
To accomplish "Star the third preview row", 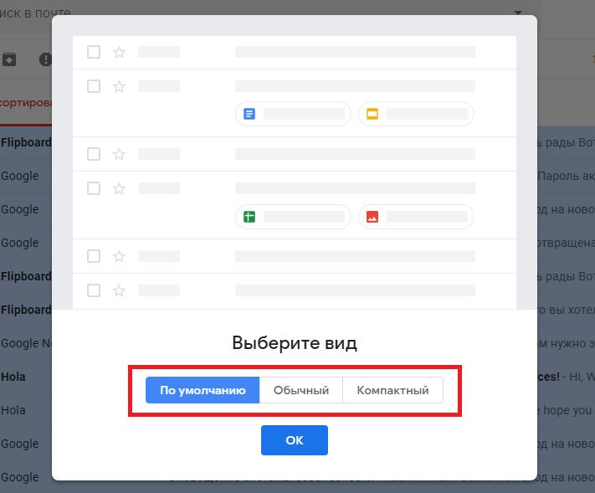I will 119,154.
